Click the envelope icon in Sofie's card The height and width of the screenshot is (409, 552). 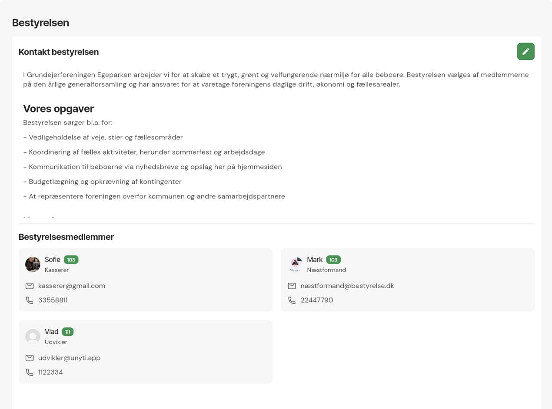tap(30, 286)
